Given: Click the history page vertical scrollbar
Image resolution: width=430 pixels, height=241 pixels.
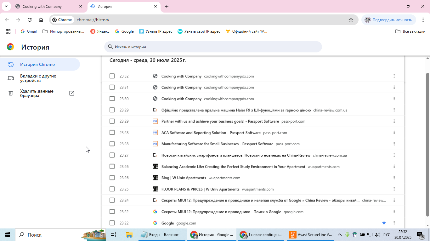Looking at the screenshot, I should [427, 144].
